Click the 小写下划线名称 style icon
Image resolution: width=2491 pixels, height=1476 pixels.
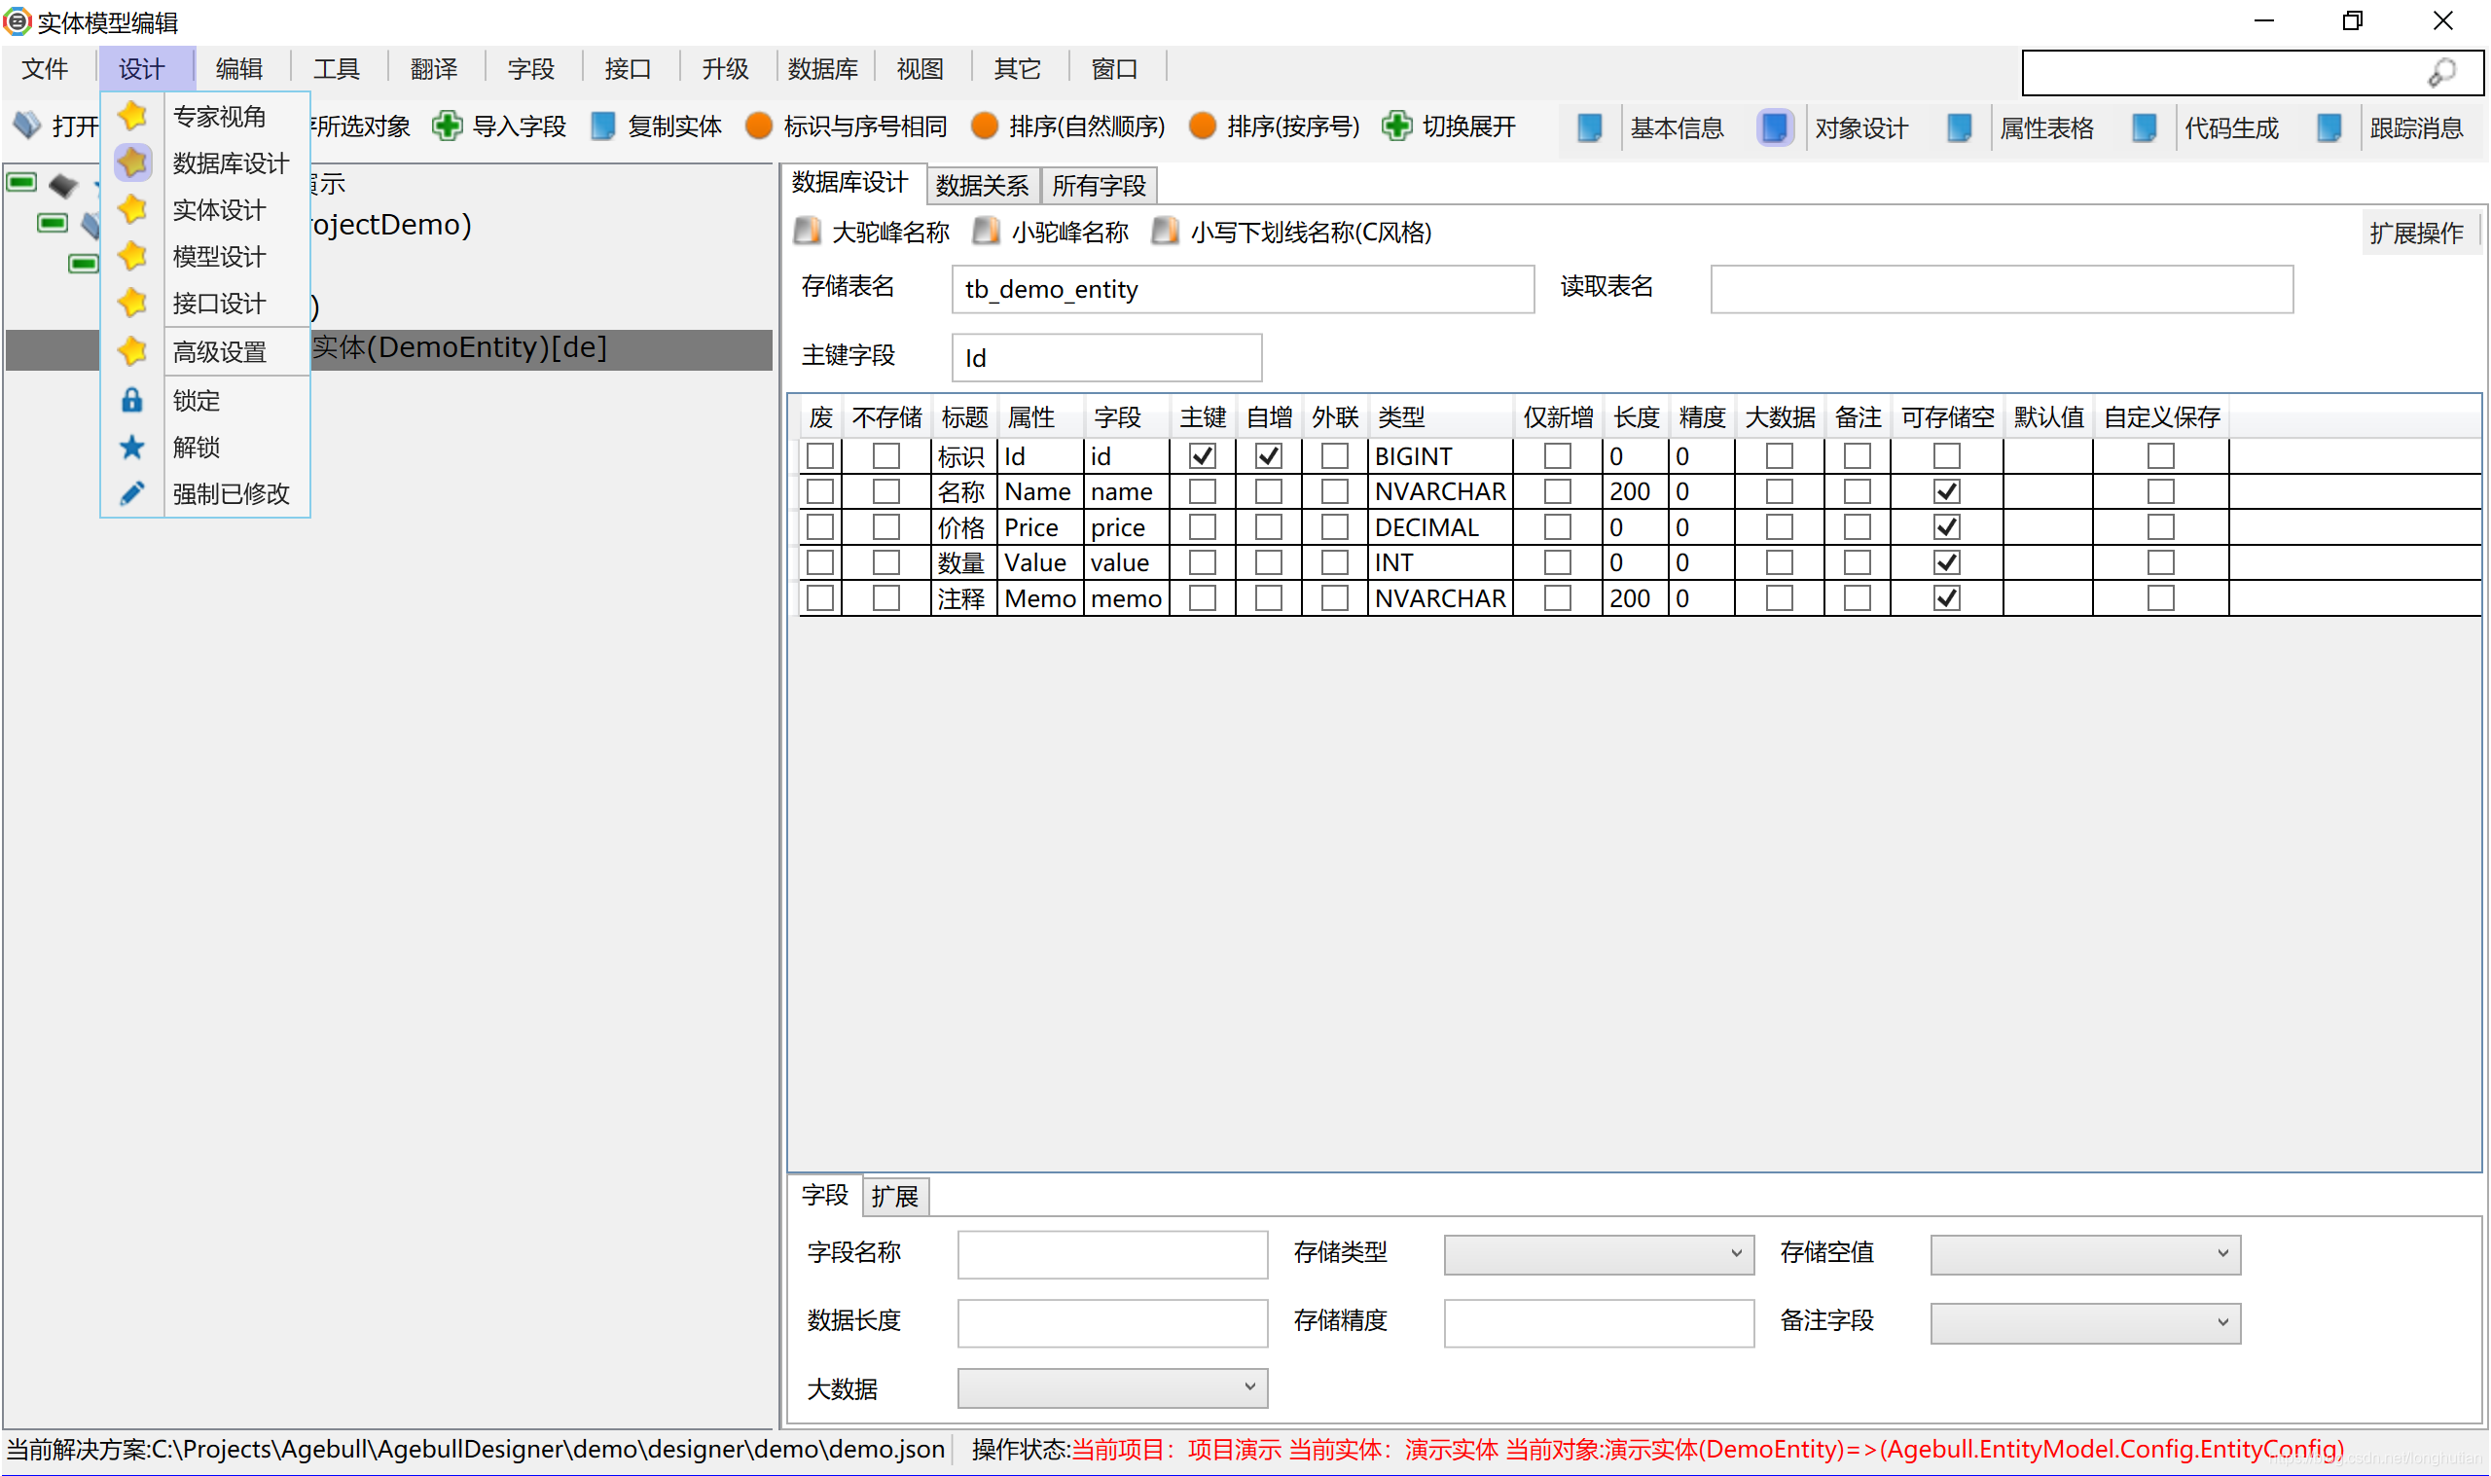tap(1166, 231)
